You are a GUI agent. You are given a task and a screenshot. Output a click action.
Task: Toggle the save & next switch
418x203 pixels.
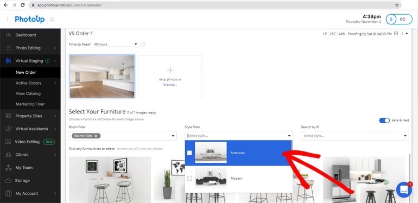(384, 120)
